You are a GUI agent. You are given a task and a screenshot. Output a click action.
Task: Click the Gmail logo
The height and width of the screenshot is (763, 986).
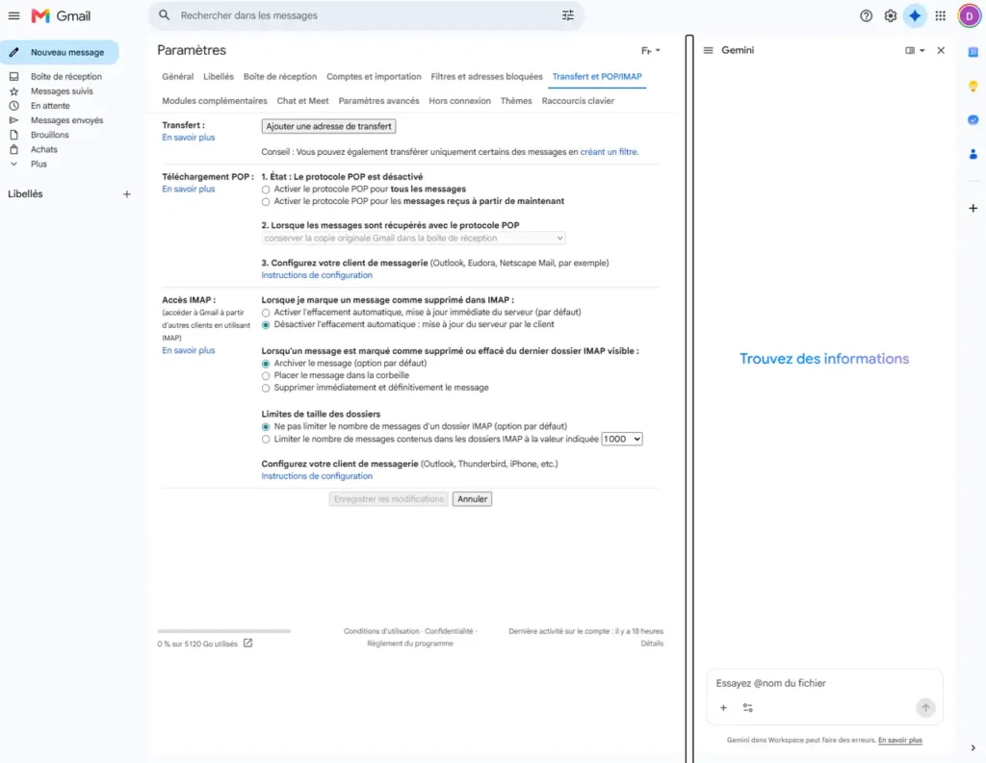pyautogui.click(x=61, y=15)
